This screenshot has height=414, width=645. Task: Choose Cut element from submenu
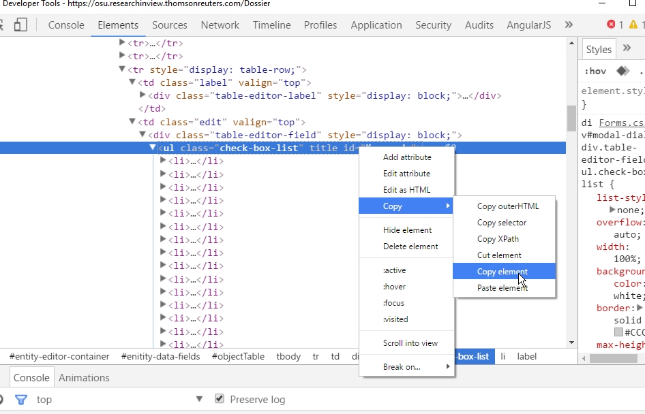tap(505, 255)
